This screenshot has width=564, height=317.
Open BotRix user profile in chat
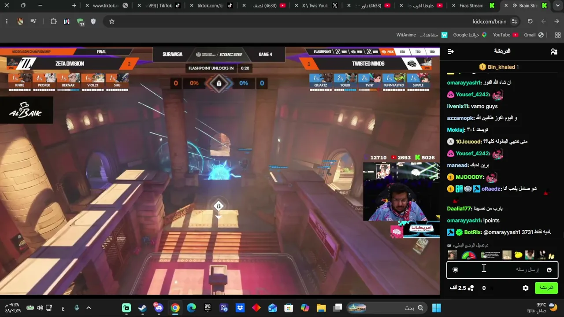pyautogui.click(x=473, y=232)
